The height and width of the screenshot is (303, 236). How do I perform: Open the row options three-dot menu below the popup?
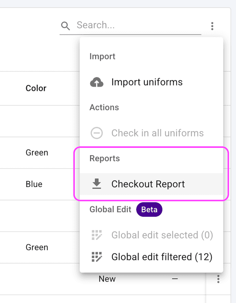point(218,279)
